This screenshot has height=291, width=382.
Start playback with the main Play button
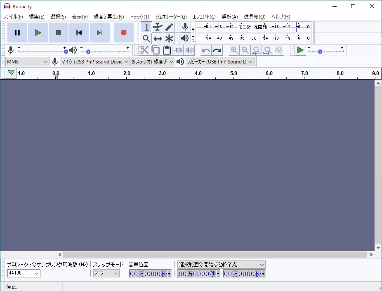(x=38, y=33)
